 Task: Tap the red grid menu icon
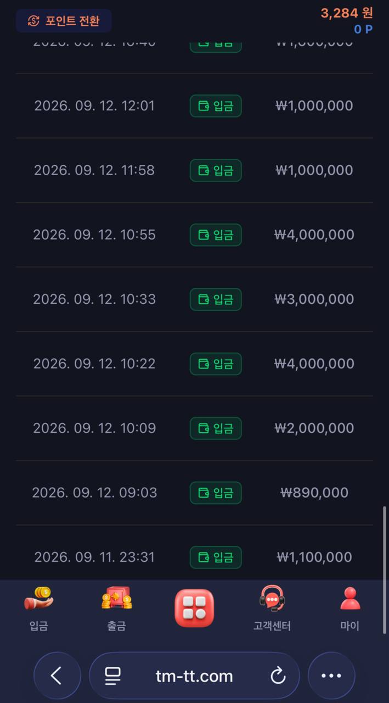click(194, 608)
